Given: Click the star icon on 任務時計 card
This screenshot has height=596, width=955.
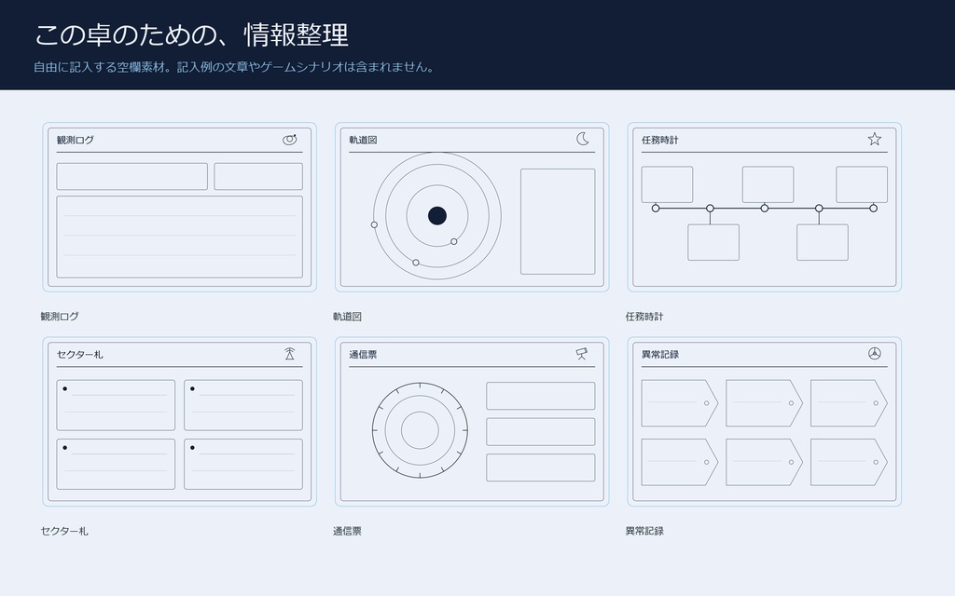Looking at the screenshot, I should pyautogui.click(x=875, y=140).
